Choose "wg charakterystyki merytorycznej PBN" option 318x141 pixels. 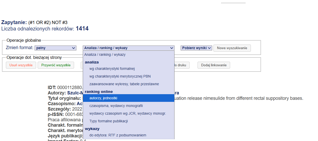[120, 76]
